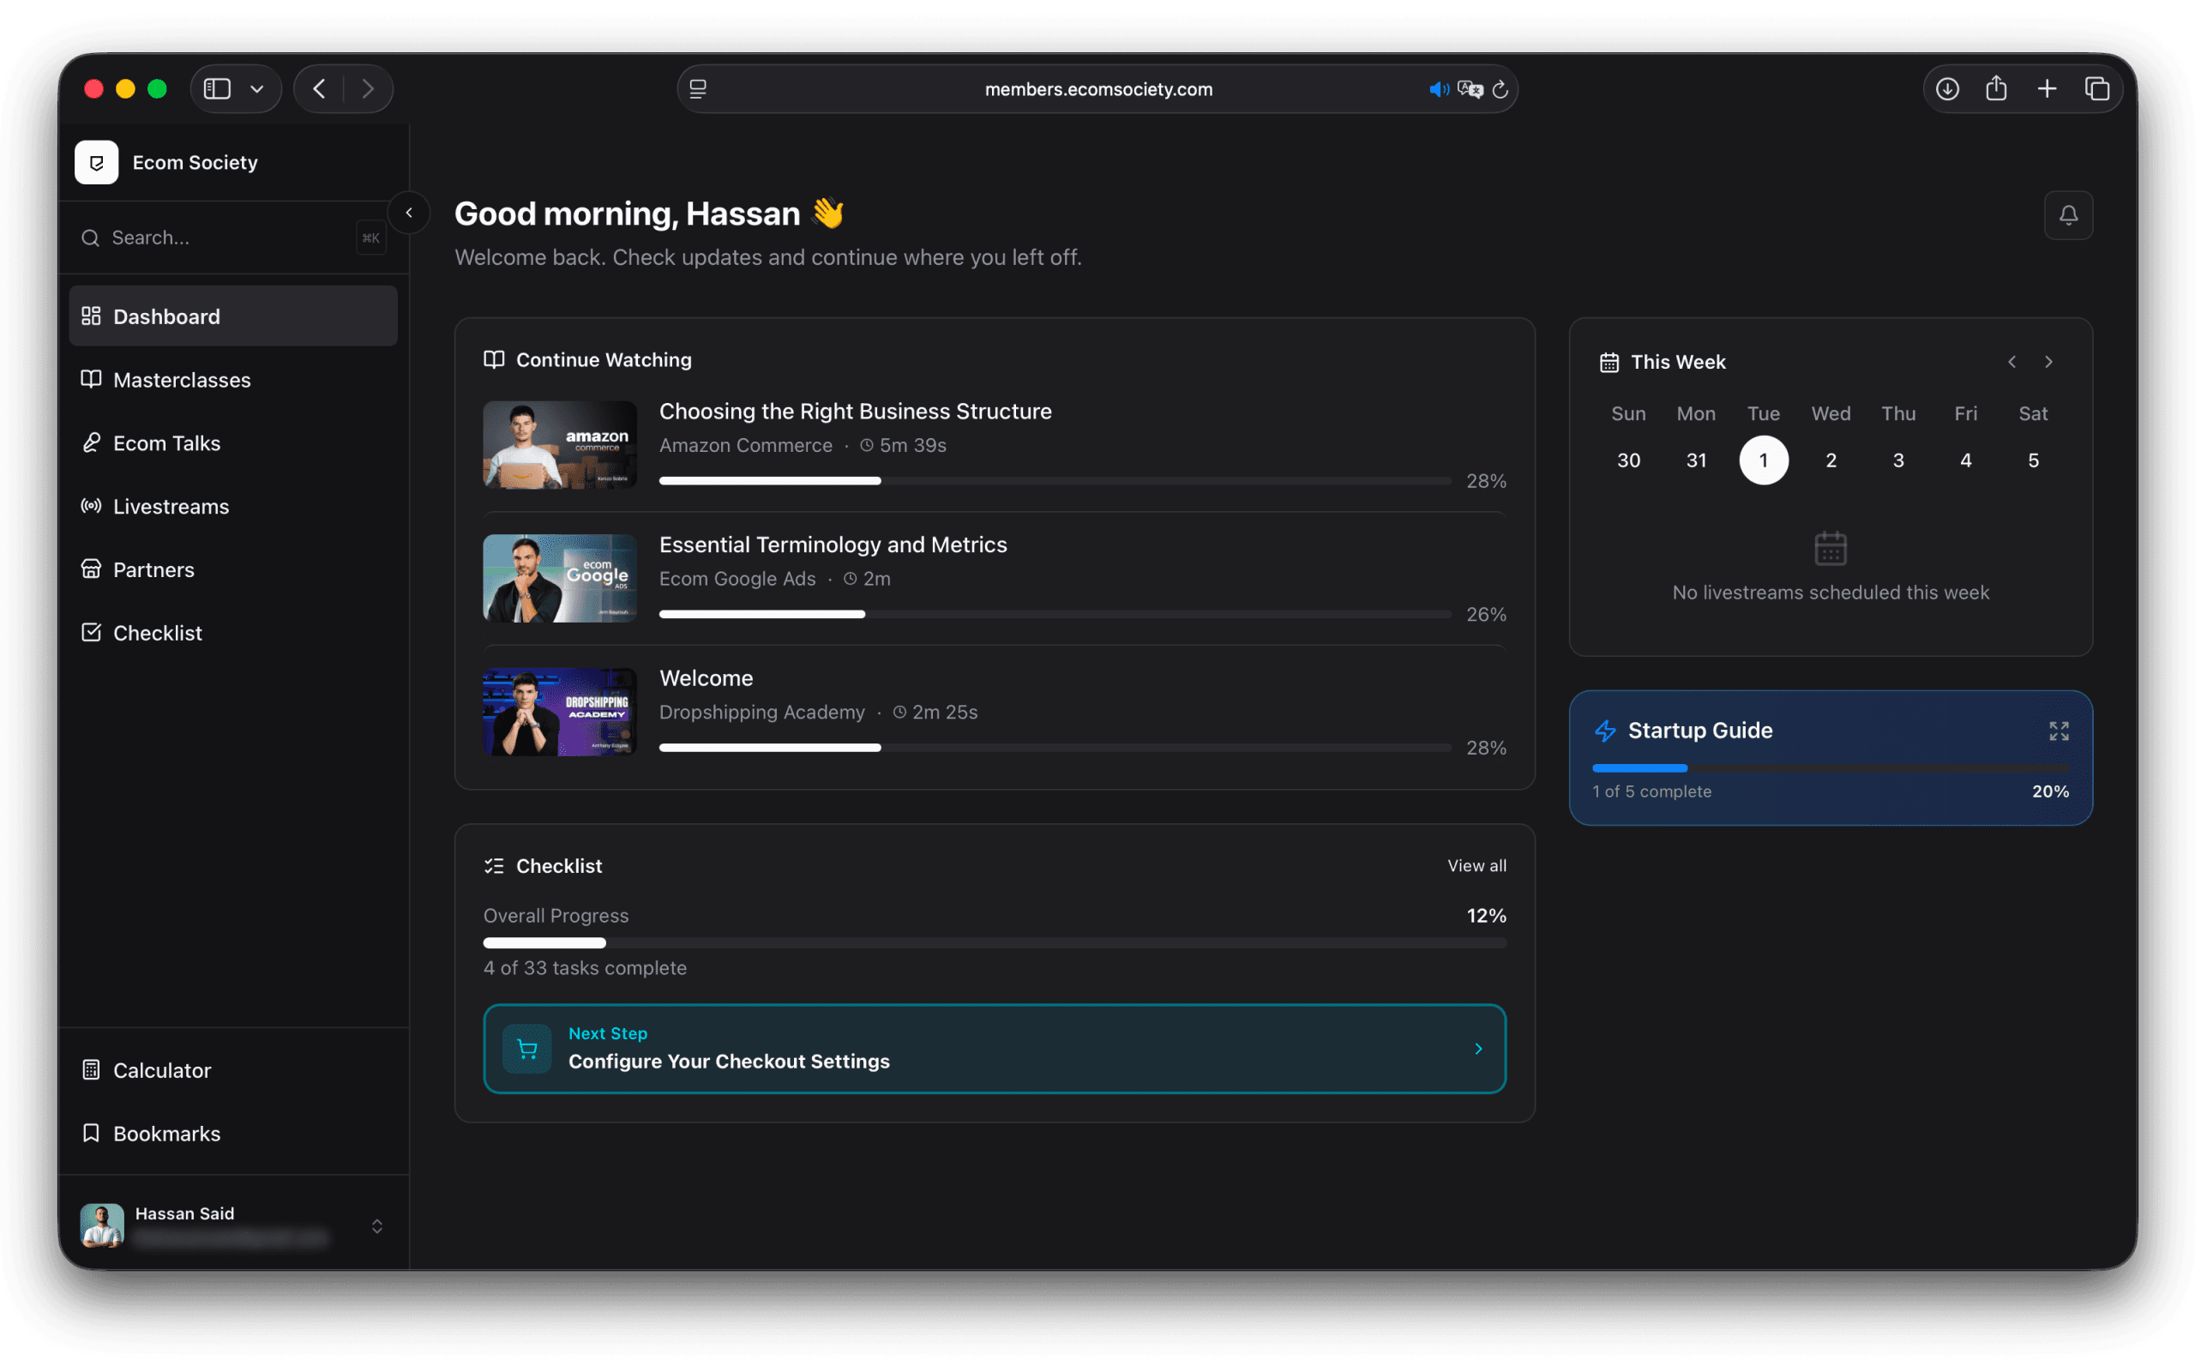Mute the tab audio speaker icon
Image resolution: width=2195 pixels, height=1372 pixels.
tap(1439, 89)
